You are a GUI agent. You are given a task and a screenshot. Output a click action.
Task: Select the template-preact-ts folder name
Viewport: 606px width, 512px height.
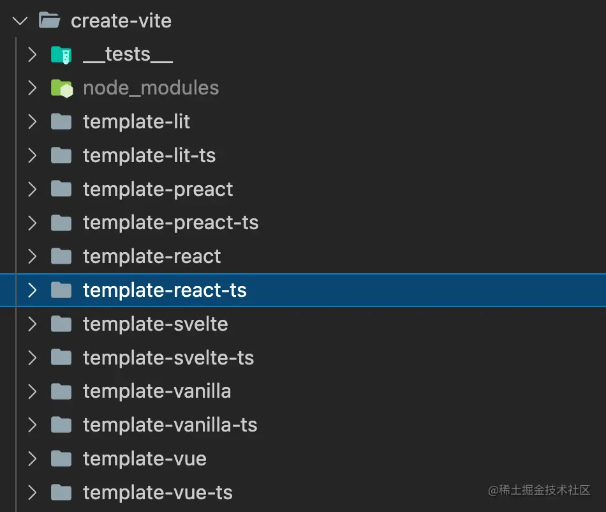click(170, 223)
